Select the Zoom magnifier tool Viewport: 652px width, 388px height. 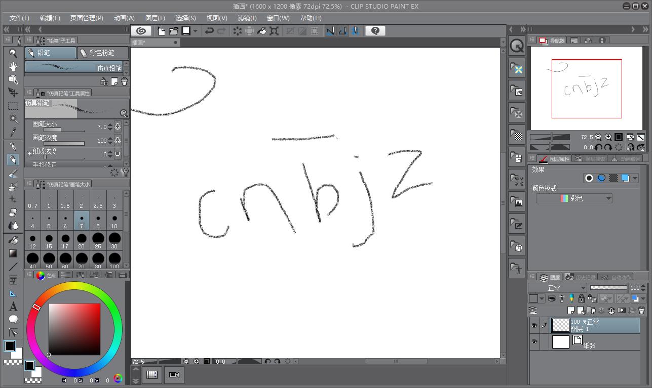click(x=13, y=53)
